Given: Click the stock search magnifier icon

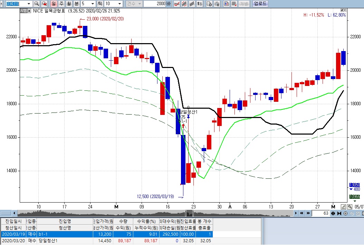Looking at the screenshot, I should [x=36, y=4].
